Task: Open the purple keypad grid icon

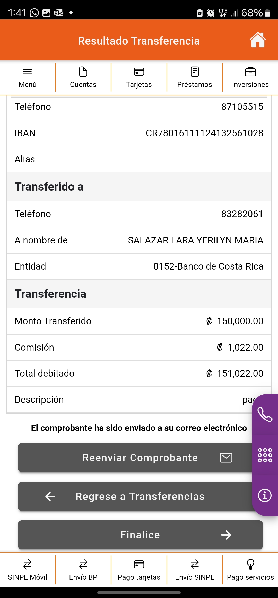Action: pos(265,455)
